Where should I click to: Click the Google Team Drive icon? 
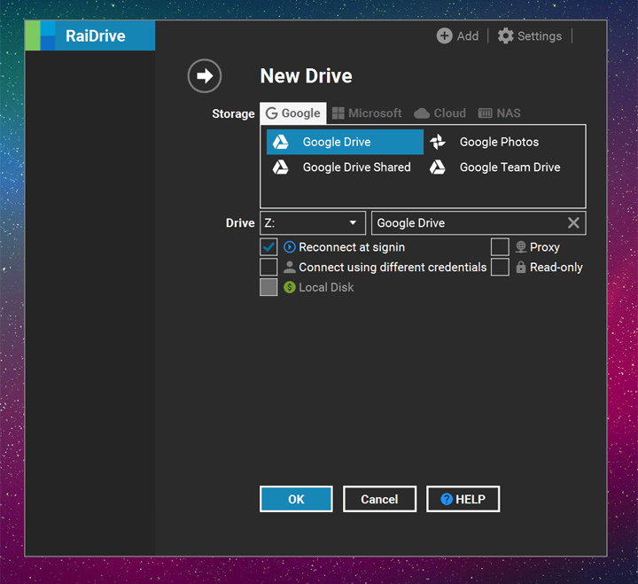click(438, 167)
